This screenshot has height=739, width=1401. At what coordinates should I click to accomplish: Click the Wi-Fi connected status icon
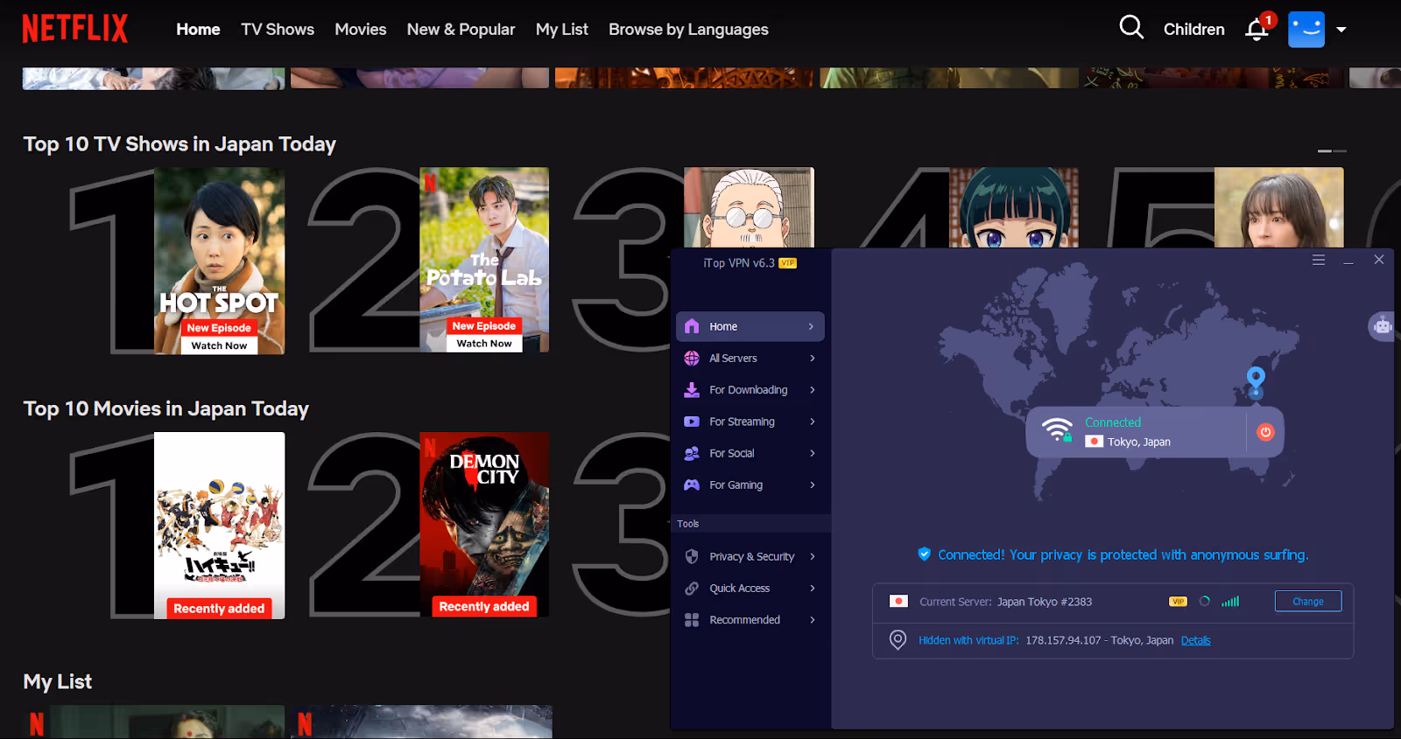[1058, 429]
